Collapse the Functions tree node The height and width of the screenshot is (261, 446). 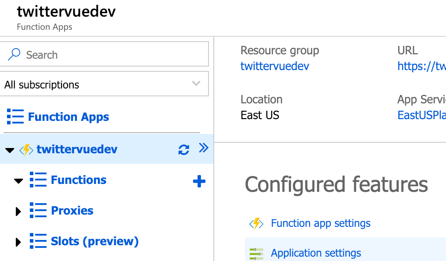18,181
